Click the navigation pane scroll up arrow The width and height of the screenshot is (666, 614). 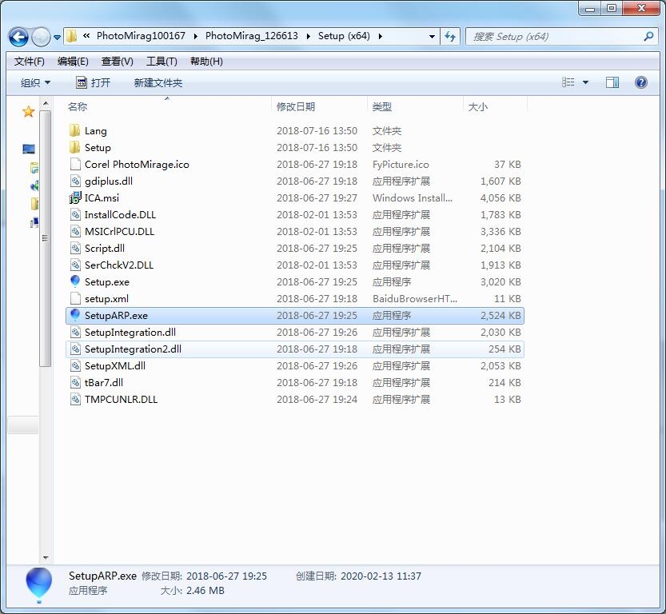[x=46, y=103]
